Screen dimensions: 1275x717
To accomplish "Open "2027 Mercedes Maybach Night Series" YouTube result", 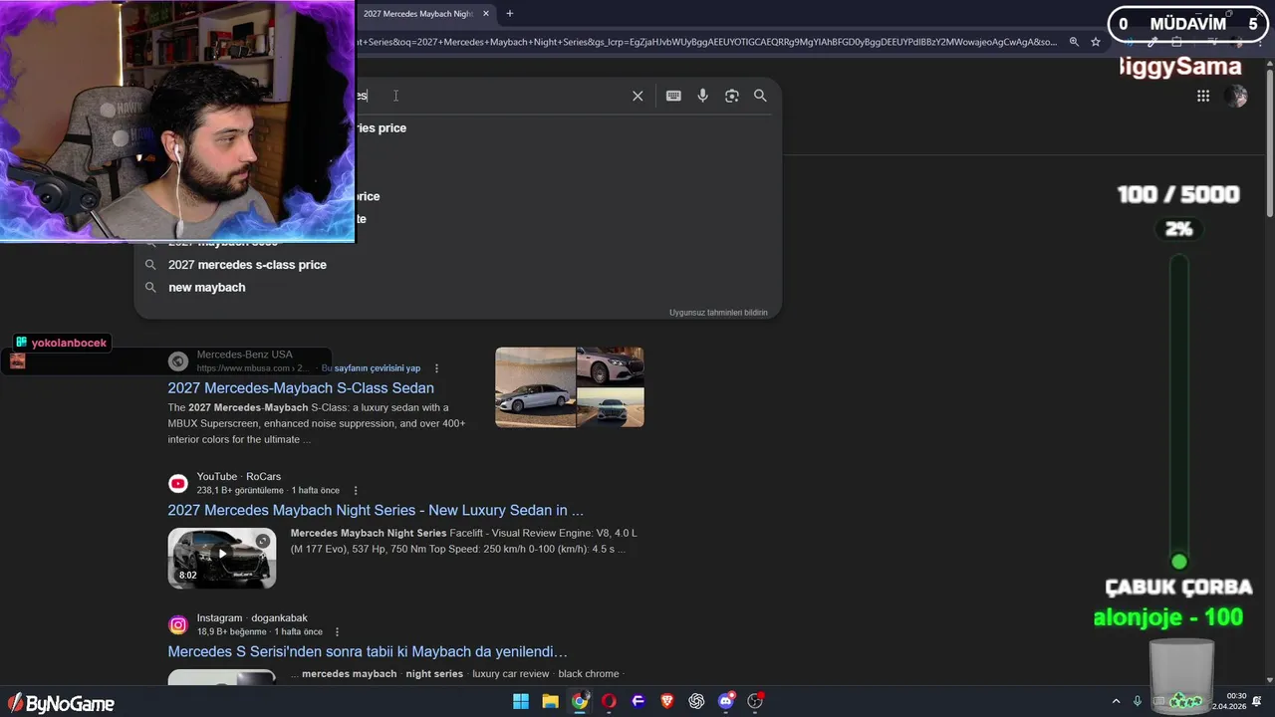I will [x=376, y=510].
